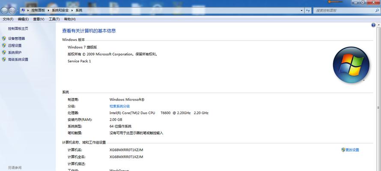The height and width of the screenshot is (171, 381).
Task: Open 系统保护 from the sidebar
Action: [15, 53]
